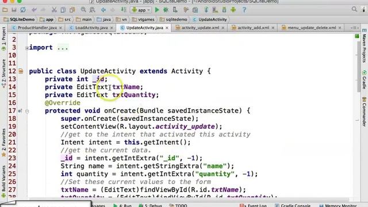Click the Undo toolbar icon
Viewport: 368px width, 207px height.
point(34,10)
